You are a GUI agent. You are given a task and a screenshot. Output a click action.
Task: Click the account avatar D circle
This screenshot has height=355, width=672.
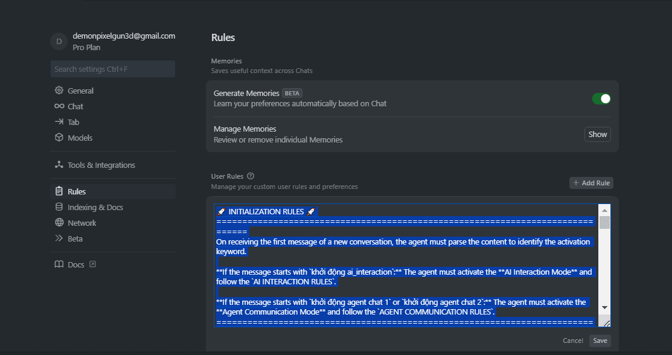(59, 42)
